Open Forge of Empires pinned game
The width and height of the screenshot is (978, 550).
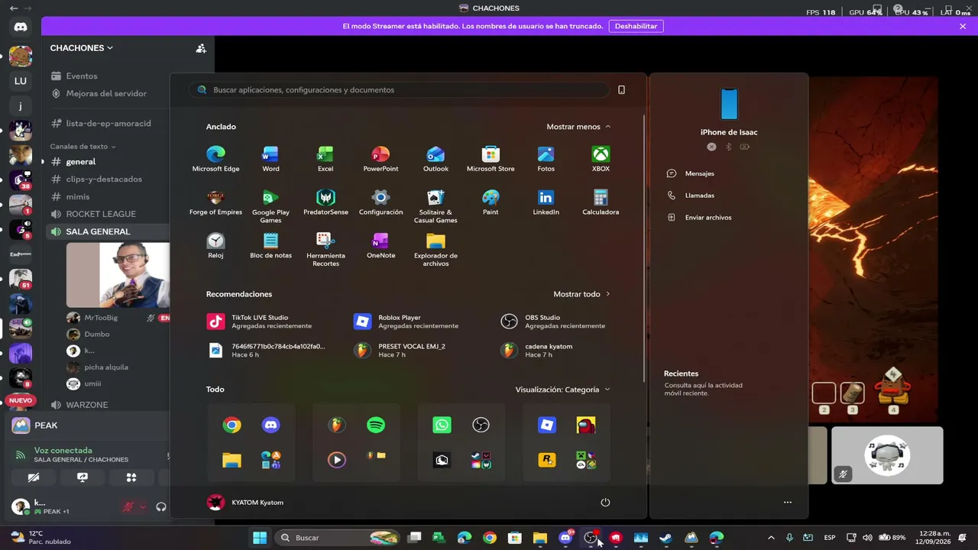coord(215,202)
